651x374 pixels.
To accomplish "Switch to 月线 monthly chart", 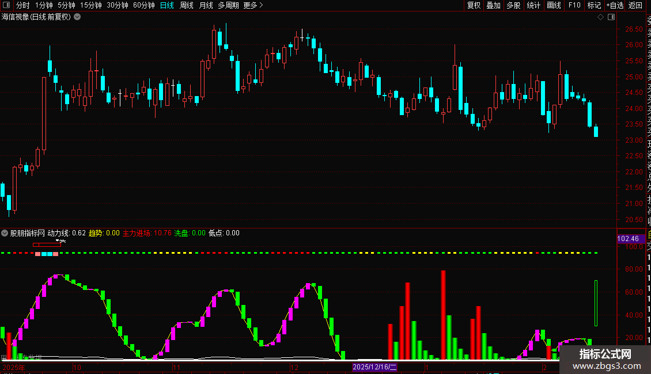I will (x=206, y=5).
